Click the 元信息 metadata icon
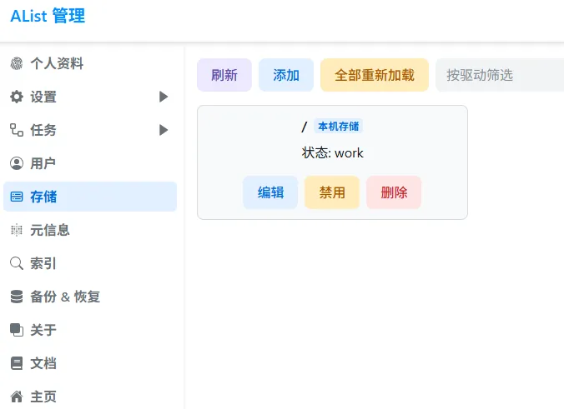This screenshot has height=409, width=564. [x=17, y=230]
